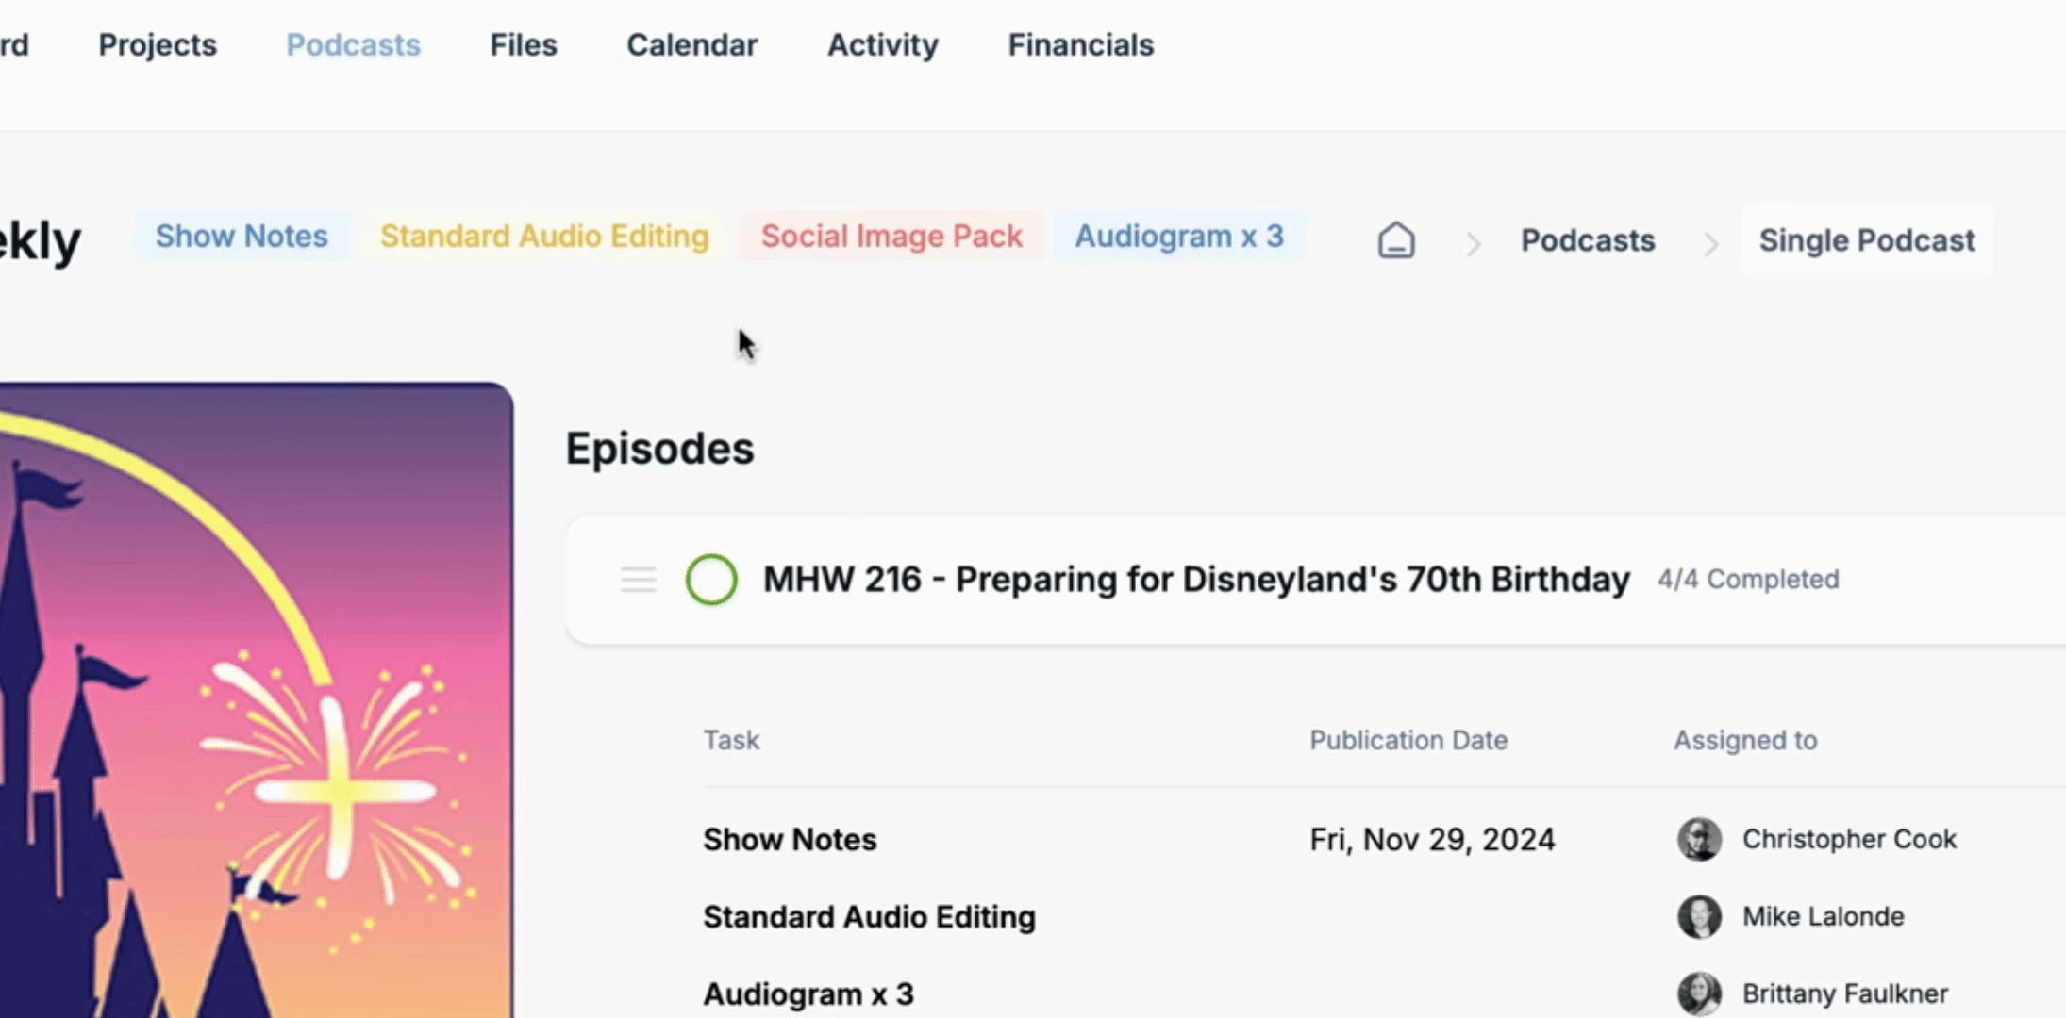
Task: Click the Show Notes service tag
Action: coord(242,236)
